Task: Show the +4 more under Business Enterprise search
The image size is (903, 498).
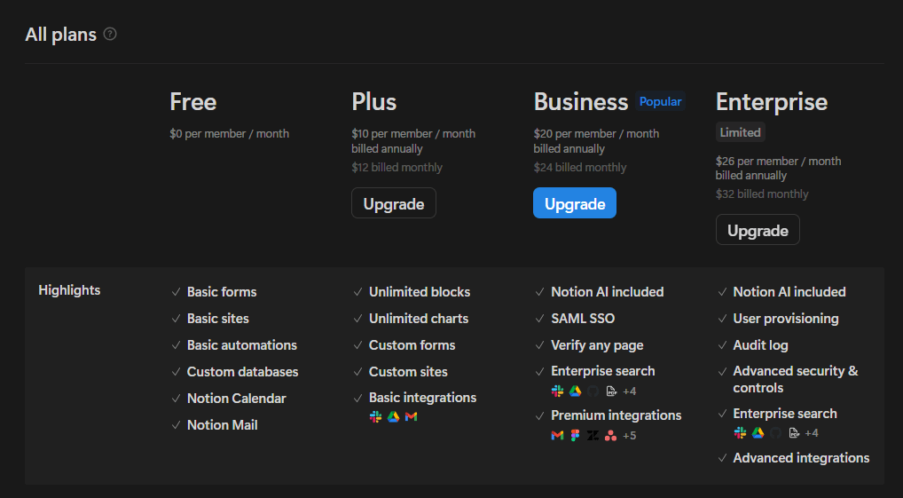Action: [x=630, y=391]
